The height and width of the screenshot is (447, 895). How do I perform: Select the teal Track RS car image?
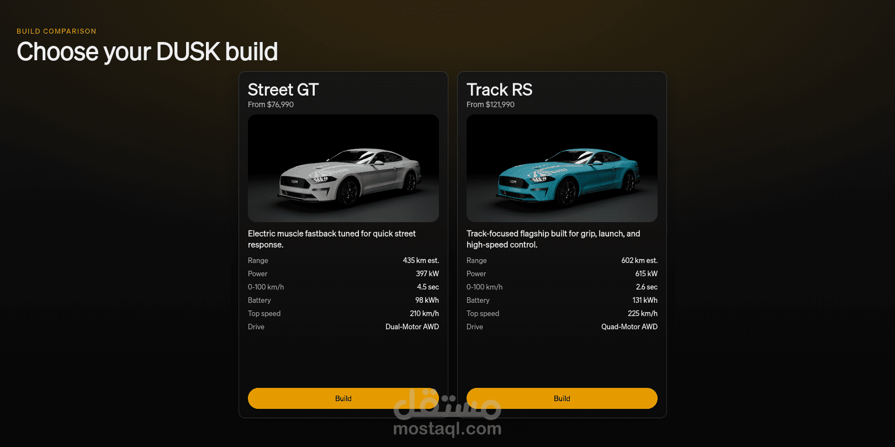coord(562,168)
